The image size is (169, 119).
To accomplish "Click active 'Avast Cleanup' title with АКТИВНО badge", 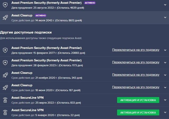I will (22, 15).
